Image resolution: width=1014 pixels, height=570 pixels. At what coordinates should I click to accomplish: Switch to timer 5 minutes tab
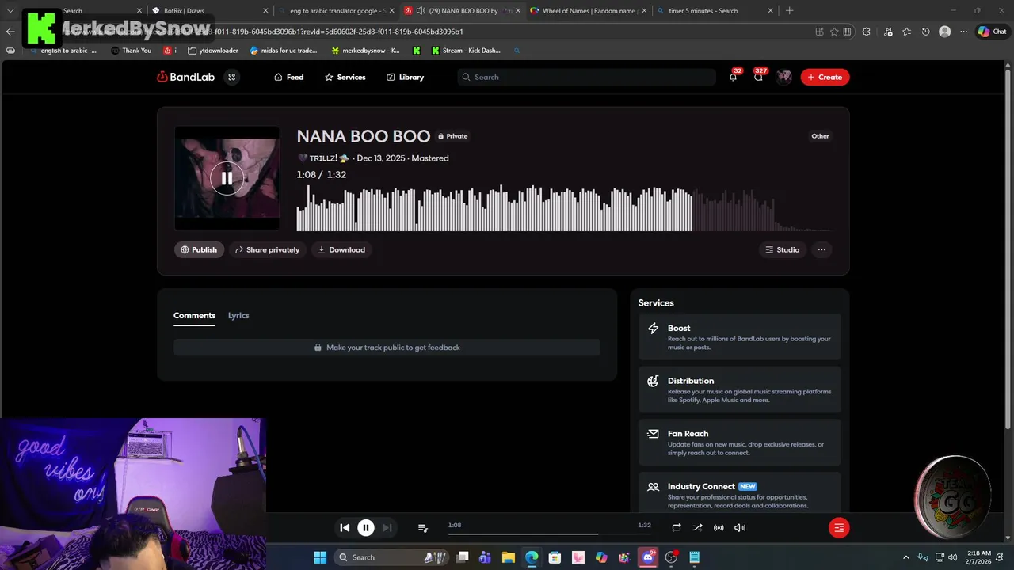click(x=714, y=11)
